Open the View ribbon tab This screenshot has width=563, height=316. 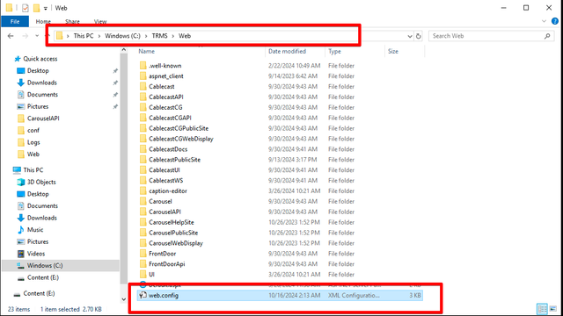[x=100, y=21]
